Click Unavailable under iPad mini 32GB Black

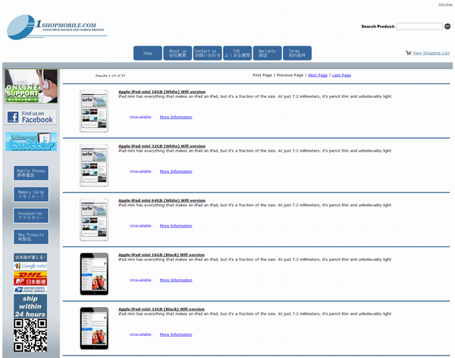tap(140, 334)
